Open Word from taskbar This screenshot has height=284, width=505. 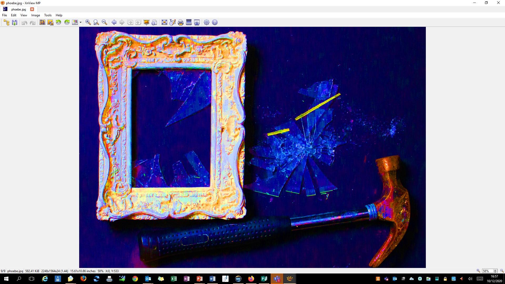click(x=212, y=279)
